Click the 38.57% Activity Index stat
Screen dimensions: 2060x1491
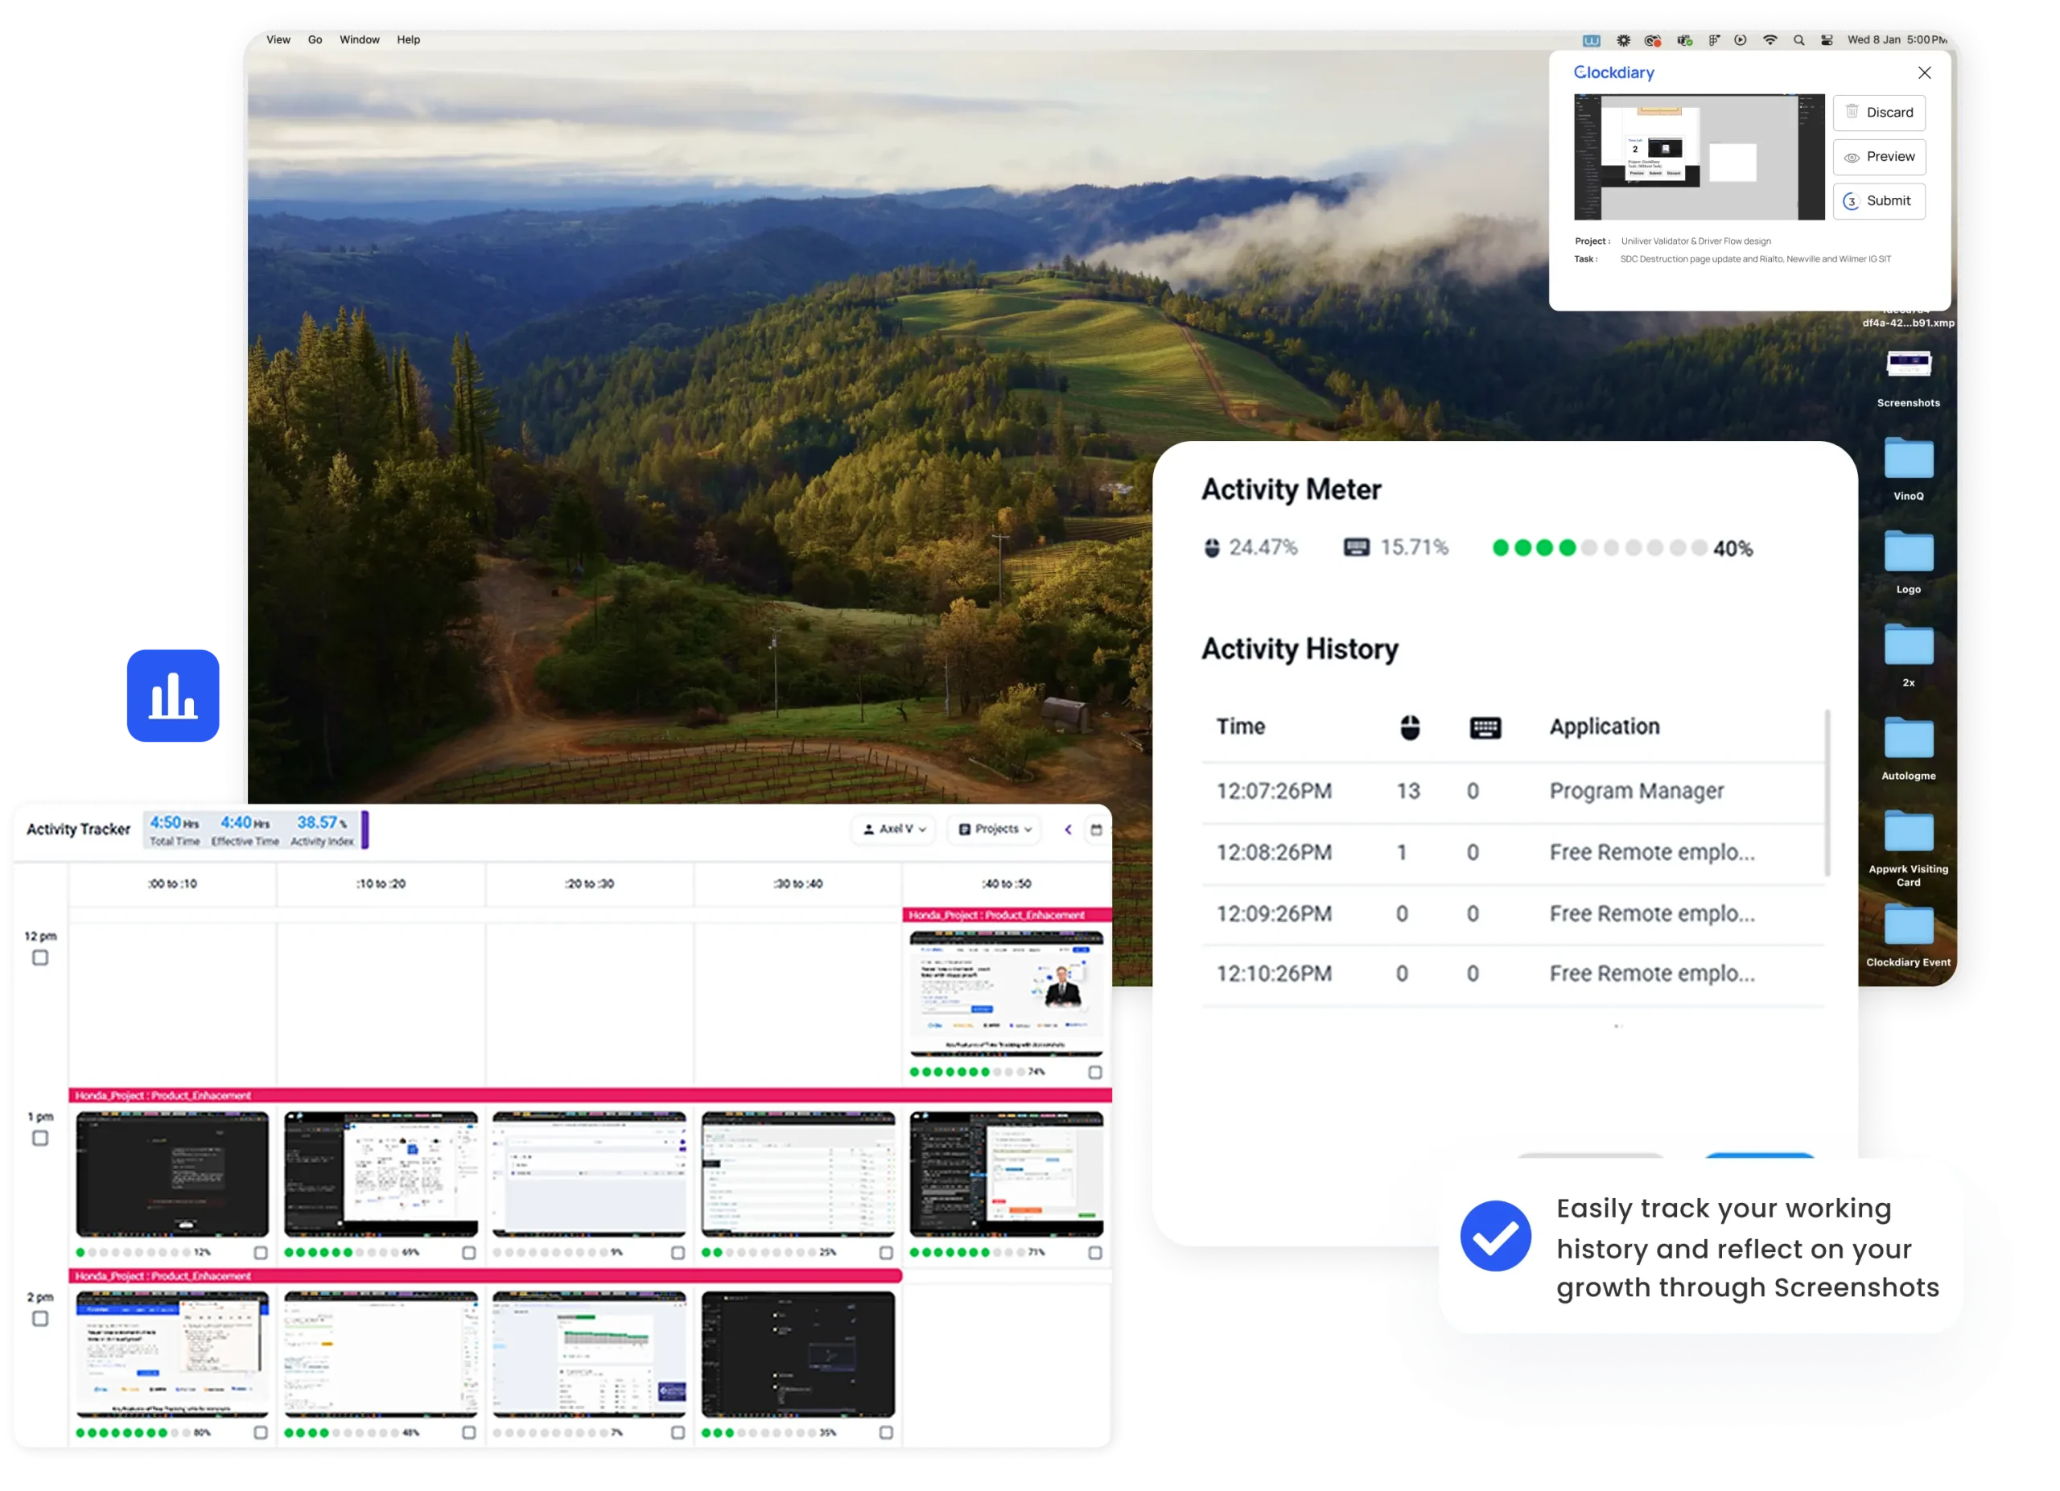pyautogui.click(x=323, y=830)
